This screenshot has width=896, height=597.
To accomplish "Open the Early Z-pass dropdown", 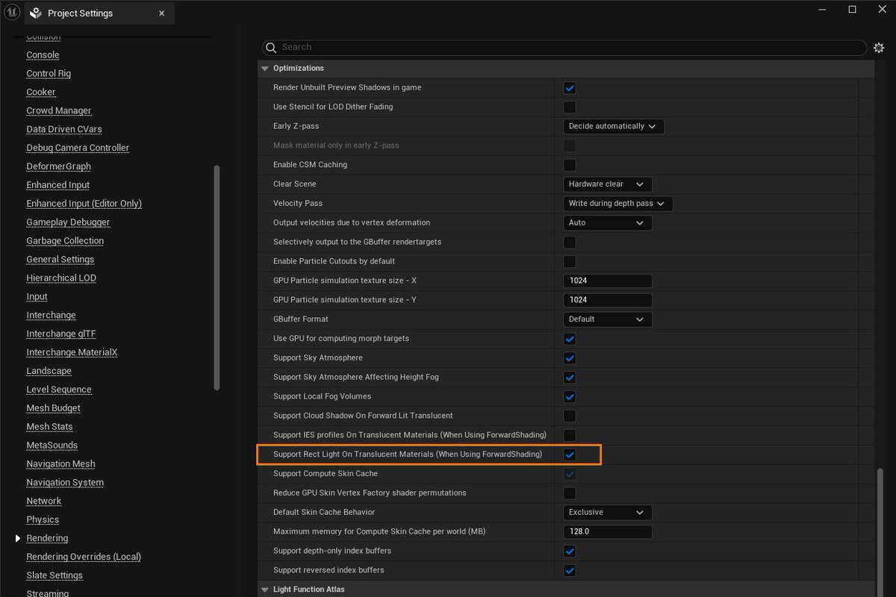I will (613, 126).
